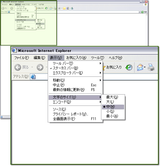Choose 最新の情報に更新(R) in the enlarged menu
Screen dimensions: 160x166
point(75,90)
